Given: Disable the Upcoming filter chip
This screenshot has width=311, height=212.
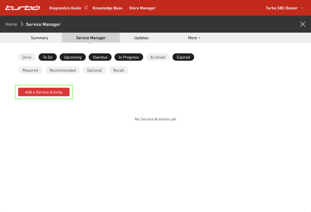Looking at the screenshot, I should pos(73,57).
